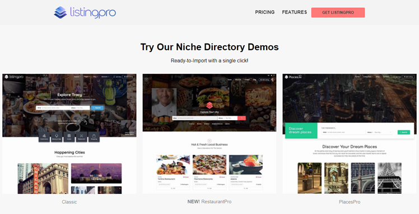Click the "Happening Cities" heading text

pos(69,153)
